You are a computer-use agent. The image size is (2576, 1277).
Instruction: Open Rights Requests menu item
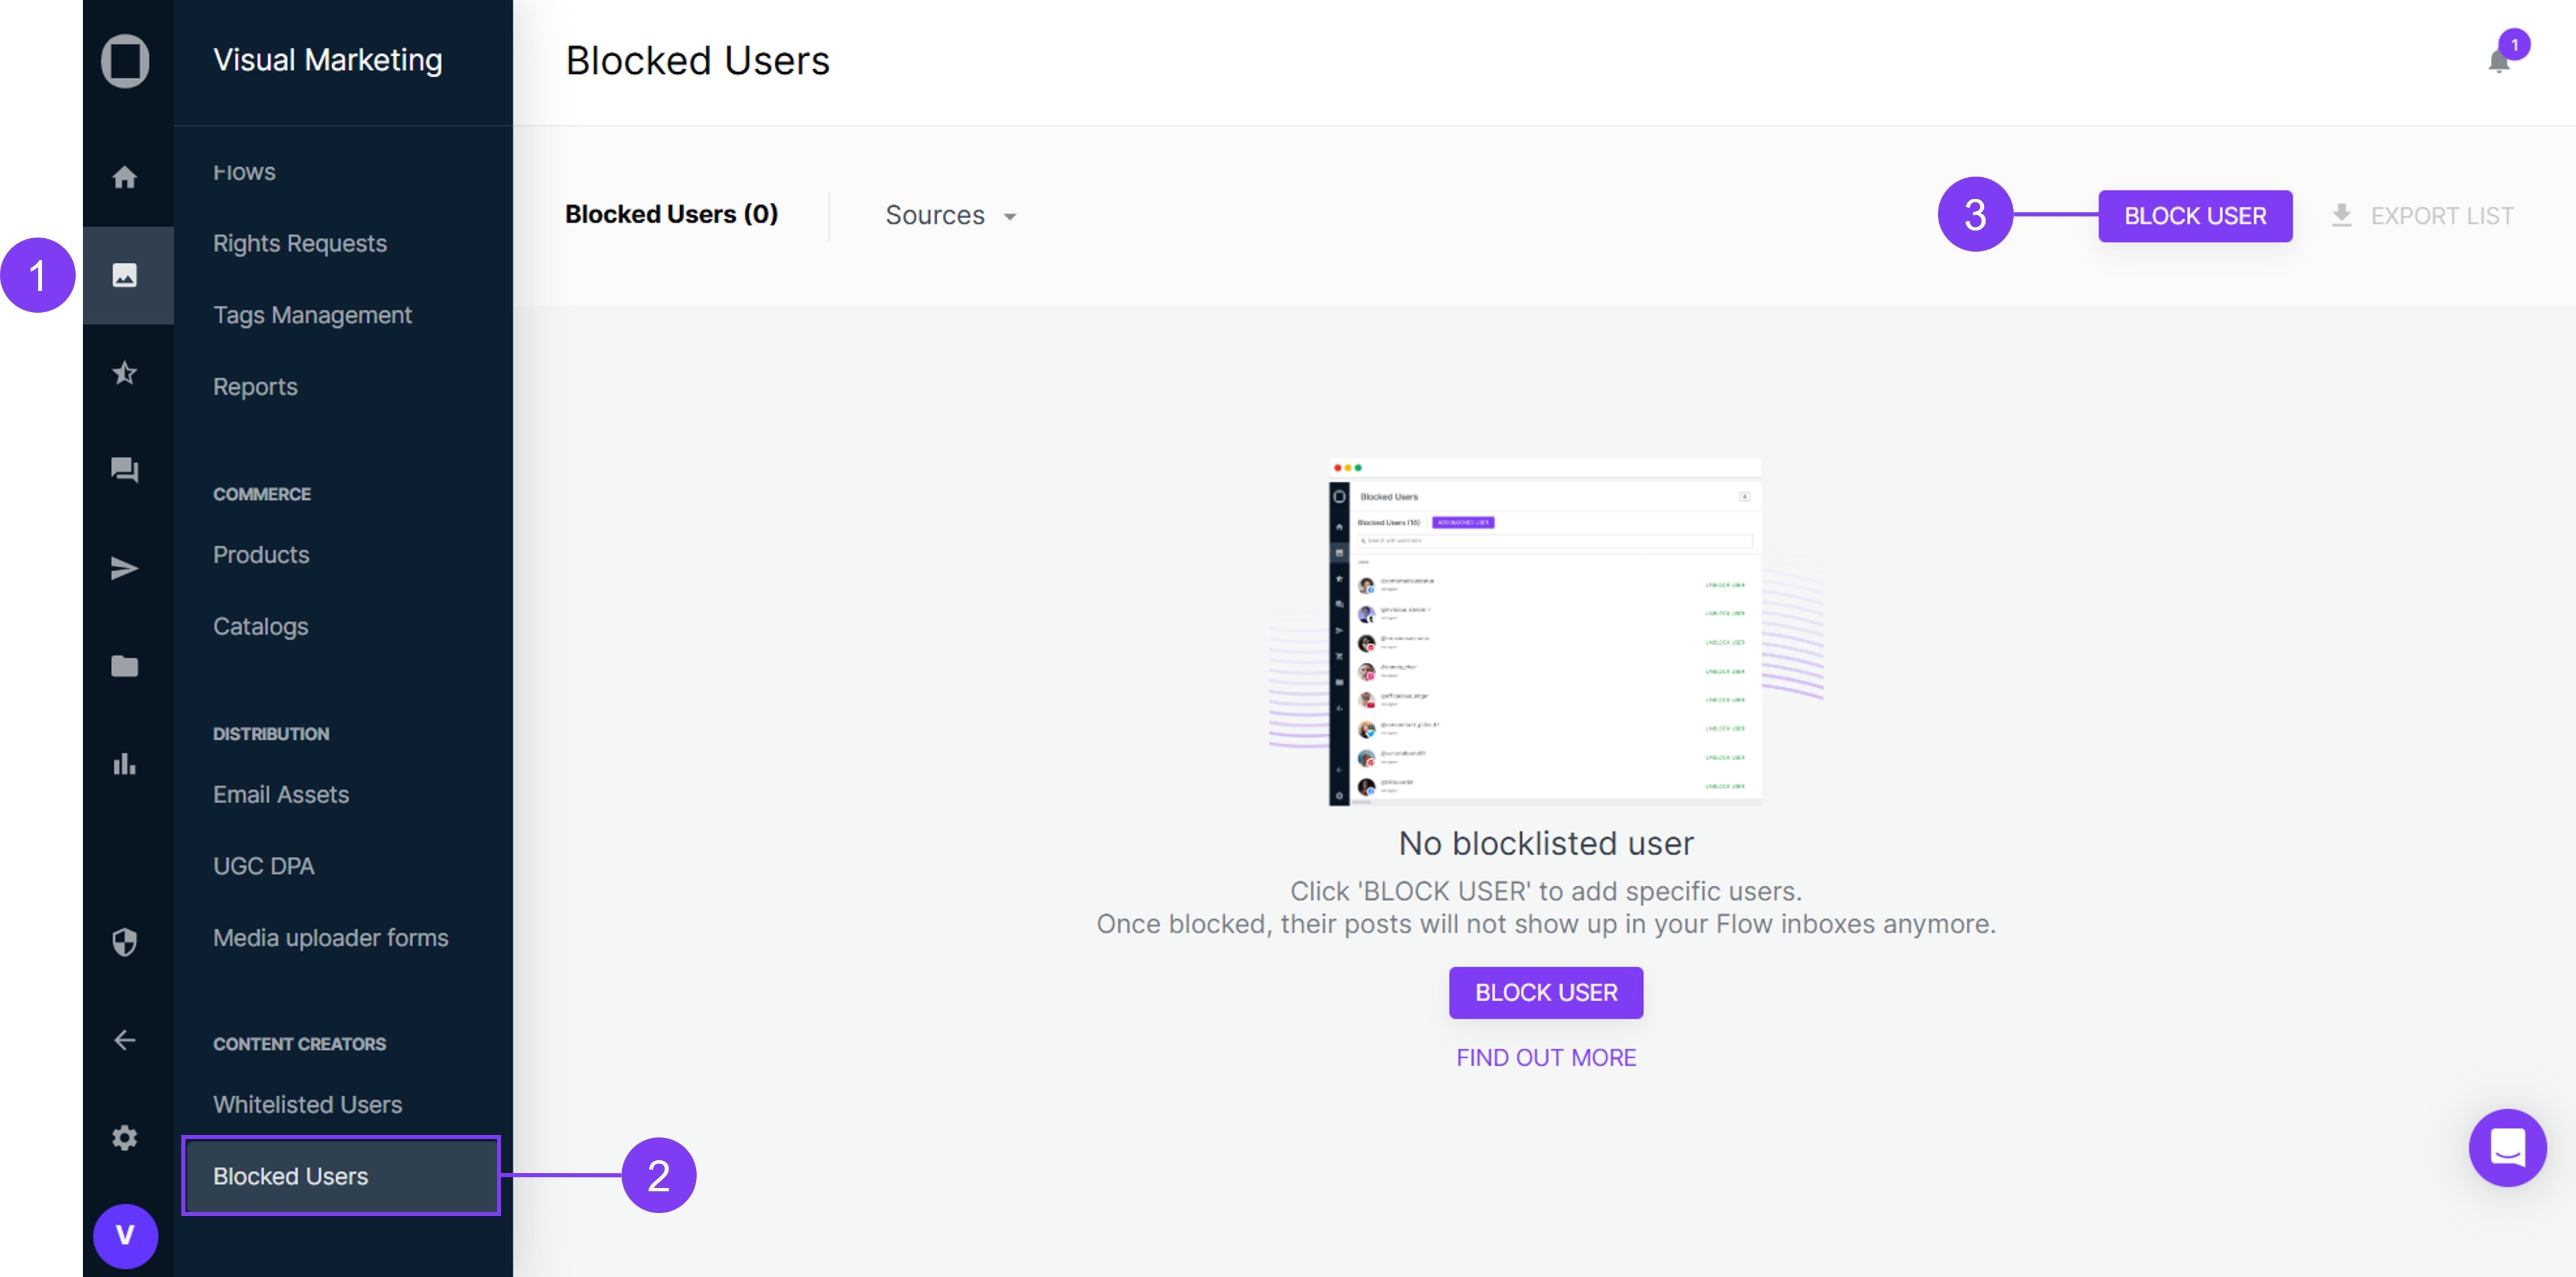(x=299, y=244)
